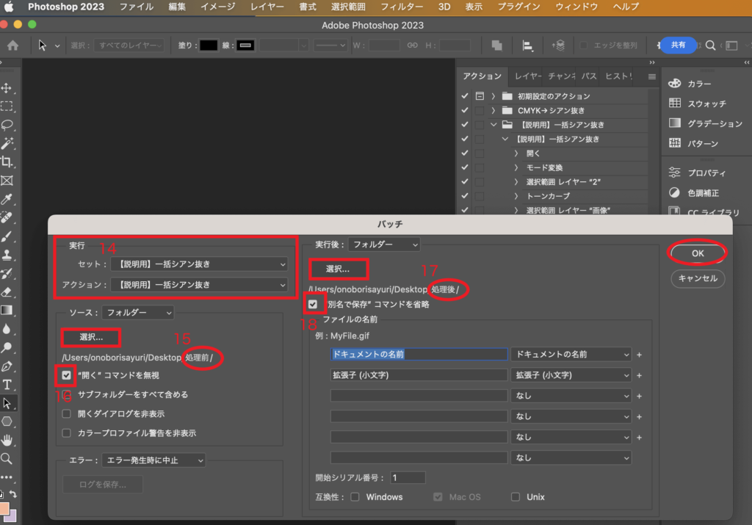The image size is (752, 525).
Task: Enable include all subfolders checkbox
Action: (66, 394)
